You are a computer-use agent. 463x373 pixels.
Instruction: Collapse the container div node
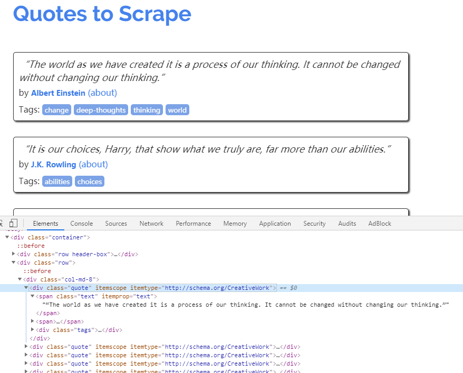pyautogui.click(x=7, y=237)
